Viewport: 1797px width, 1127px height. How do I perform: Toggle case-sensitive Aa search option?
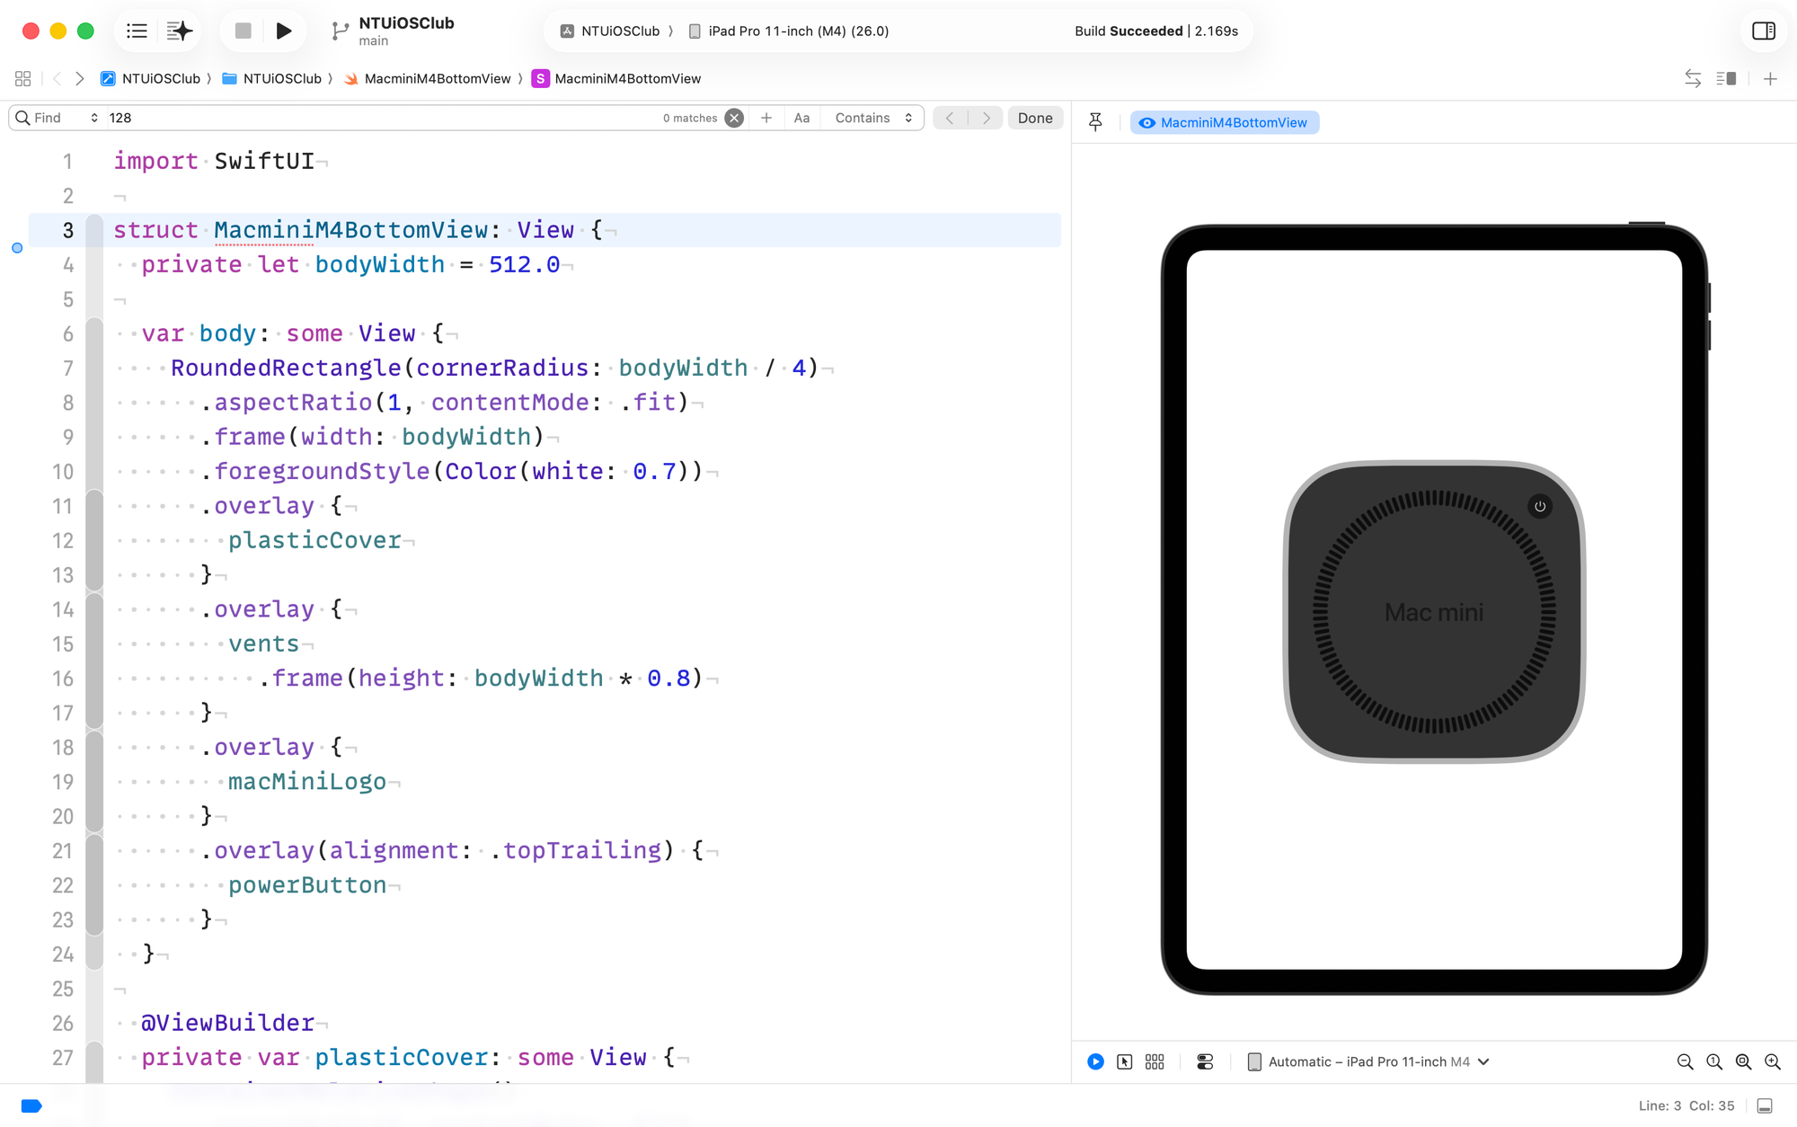[x=801, y=118]
